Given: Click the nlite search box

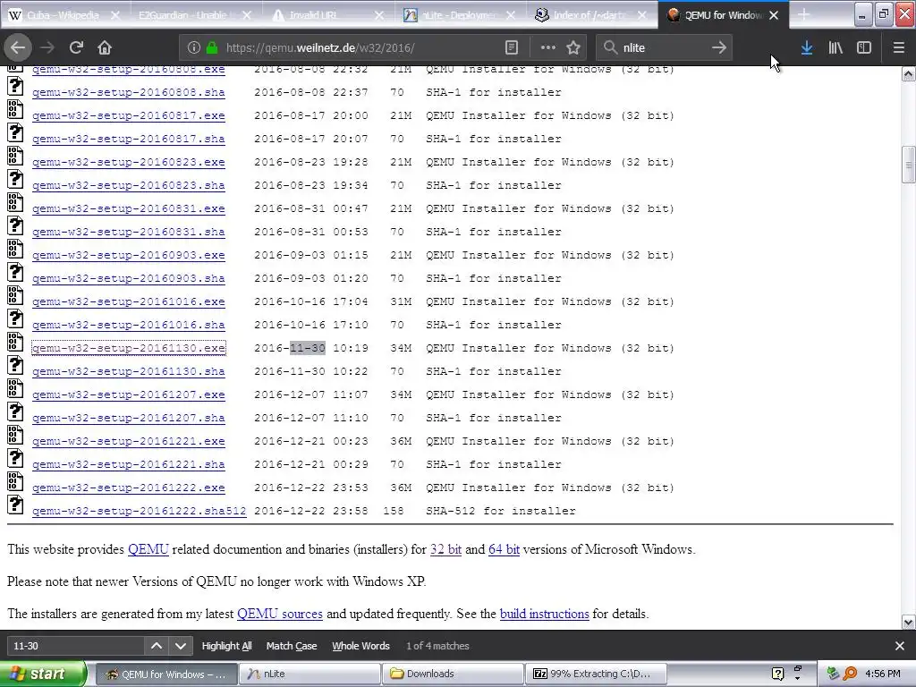Looking at the screenshot, I should 665,48.
